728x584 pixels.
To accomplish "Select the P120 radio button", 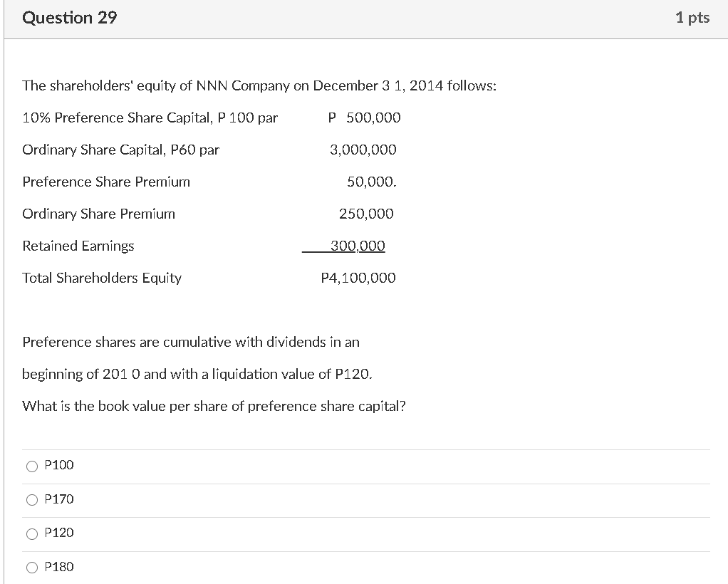I will 31,533.
